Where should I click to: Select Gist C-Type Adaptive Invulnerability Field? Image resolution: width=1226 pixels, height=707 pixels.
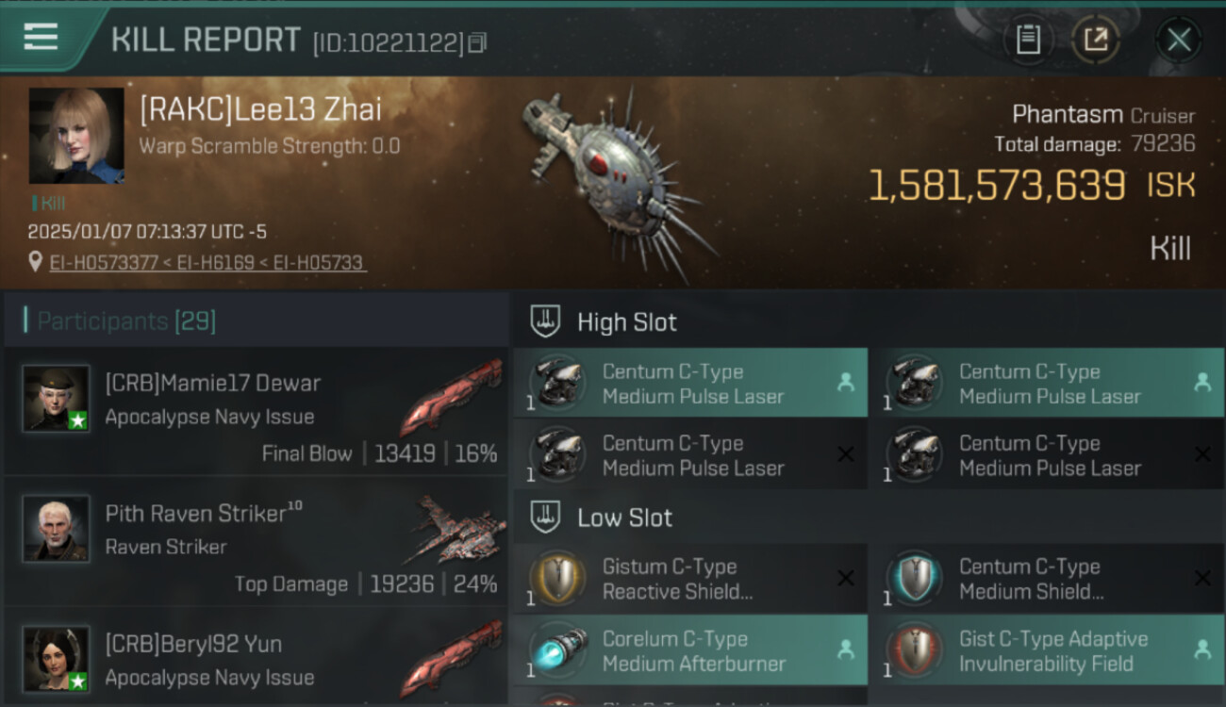tap(1046, 650)
